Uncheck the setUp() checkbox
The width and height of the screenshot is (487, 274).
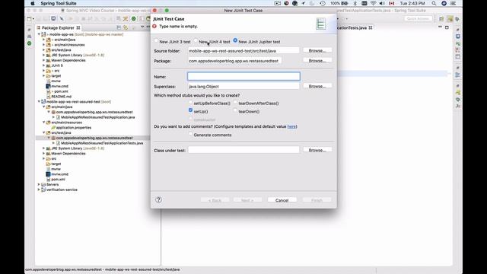190,110
